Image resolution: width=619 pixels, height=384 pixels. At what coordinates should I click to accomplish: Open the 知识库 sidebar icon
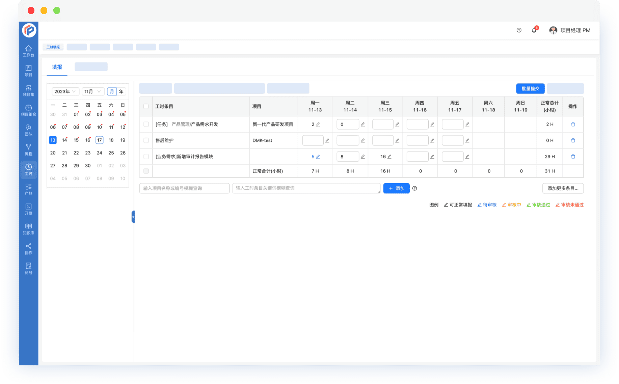[x=28, y=229]
